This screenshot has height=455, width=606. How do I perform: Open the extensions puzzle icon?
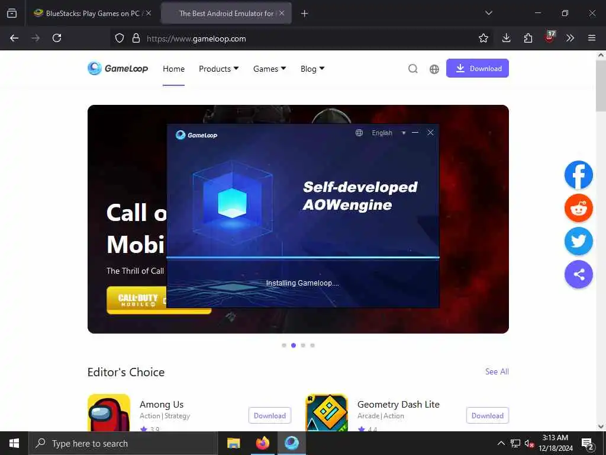[x=528, y=38]
